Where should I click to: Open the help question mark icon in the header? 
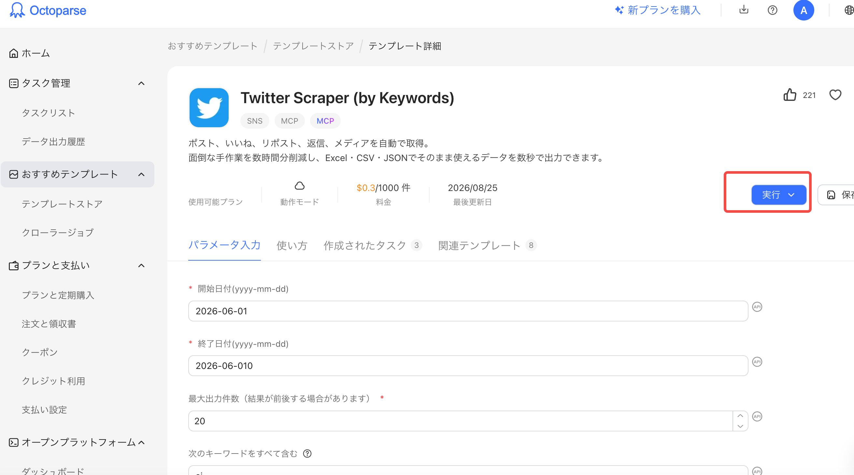tap(772, 10)
